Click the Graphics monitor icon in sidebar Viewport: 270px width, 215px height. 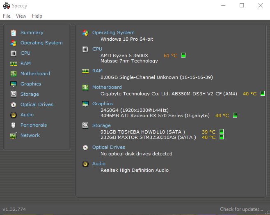pyautogui.click(x=14, y=84)
